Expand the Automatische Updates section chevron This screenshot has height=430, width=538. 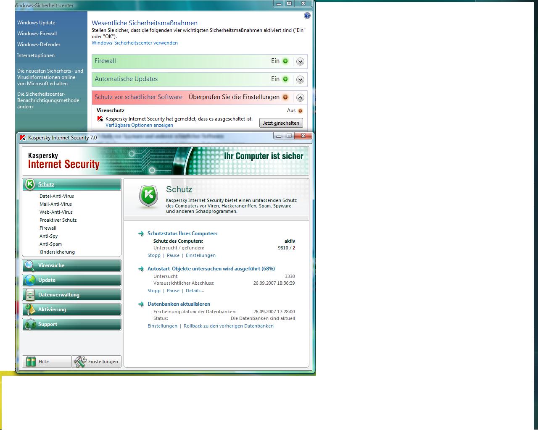pos(300,79)
